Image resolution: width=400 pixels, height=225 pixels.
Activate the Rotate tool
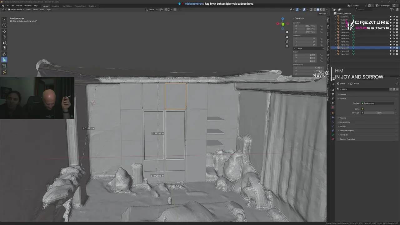(x=4, y=37)
